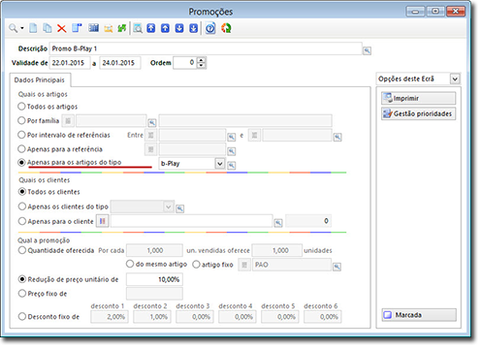The height and width of the screenshot is (349, 481).
Task: Create a new record with blank page icon
Action: (33, 28)
